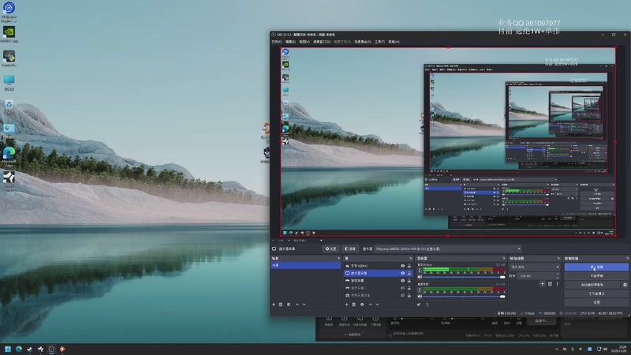Open Microsoft Edge desktop shortcut

tap(9, 157)
